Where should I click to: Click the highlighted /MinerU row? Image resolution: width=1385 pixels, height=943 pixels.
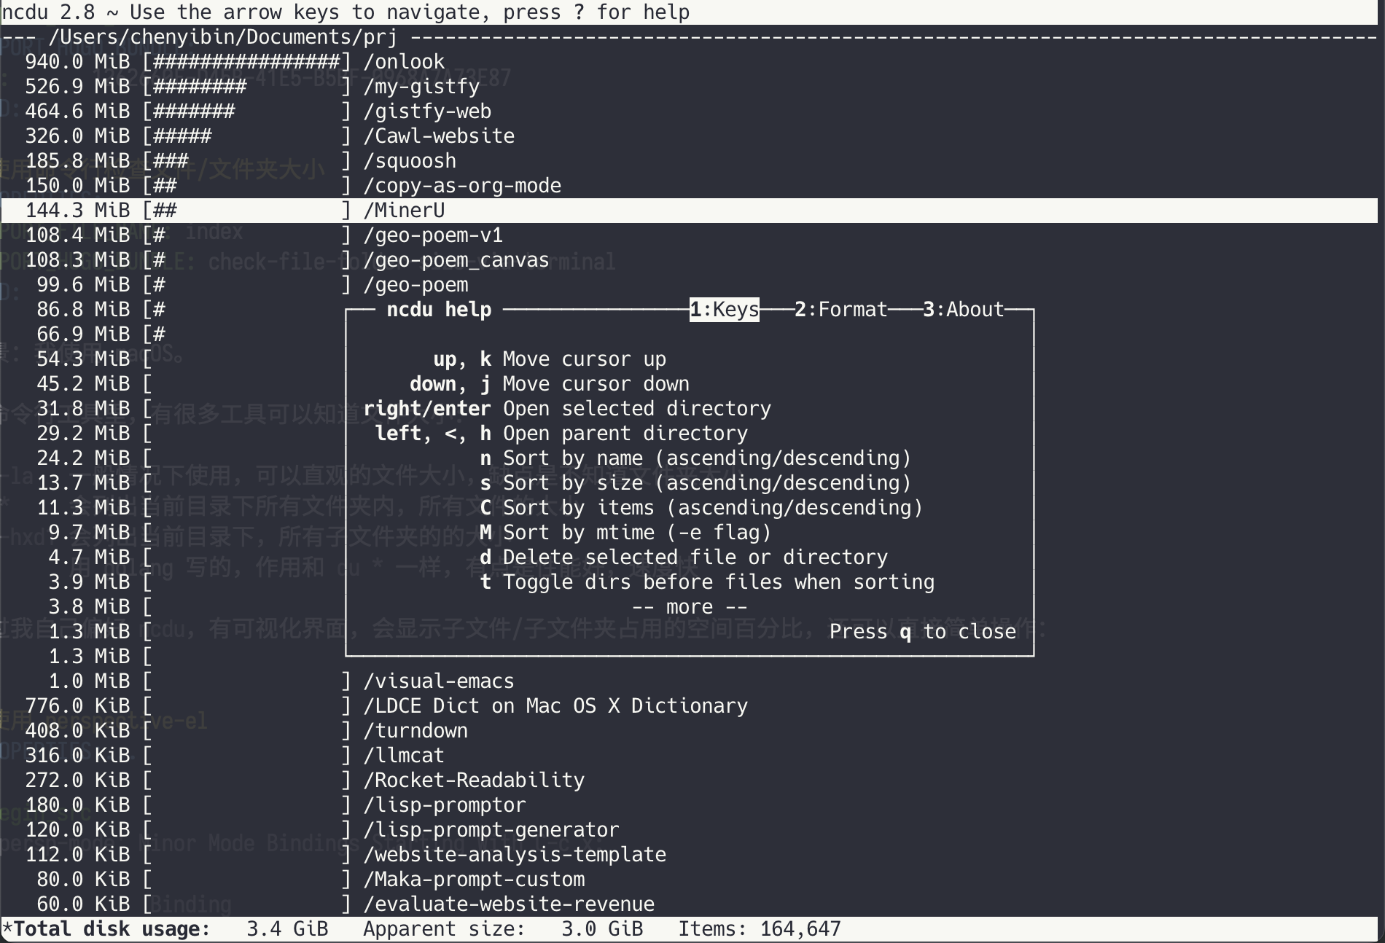(x=692, y=211)
